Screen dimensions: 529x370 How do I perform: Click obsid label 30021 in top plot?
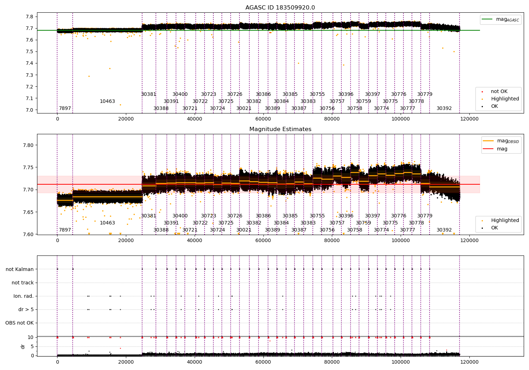click(x=244, y=109)
